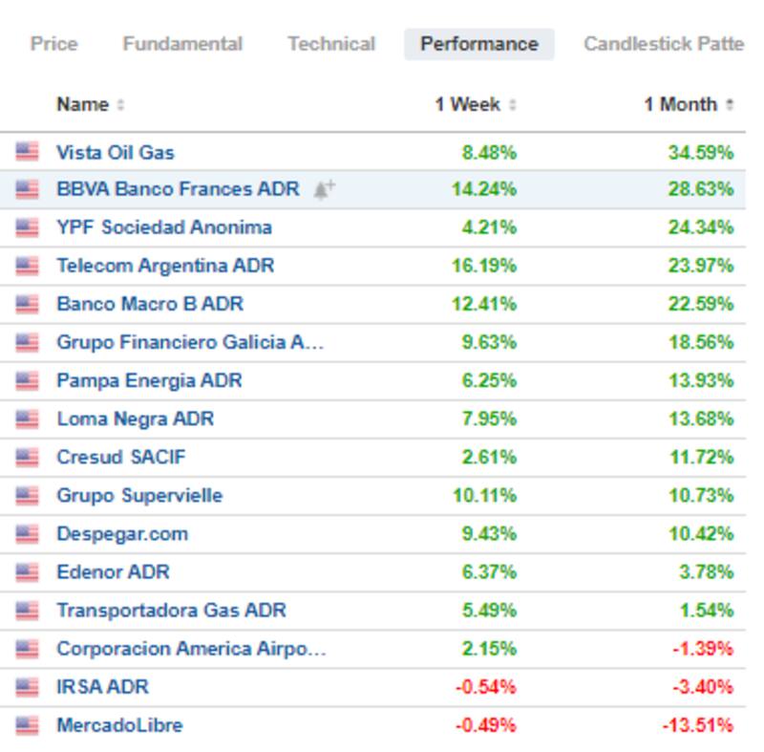Viewport: 764px width, 752px height.
Task: Click the Corporacion America Airports link
Action: (191, 648)
